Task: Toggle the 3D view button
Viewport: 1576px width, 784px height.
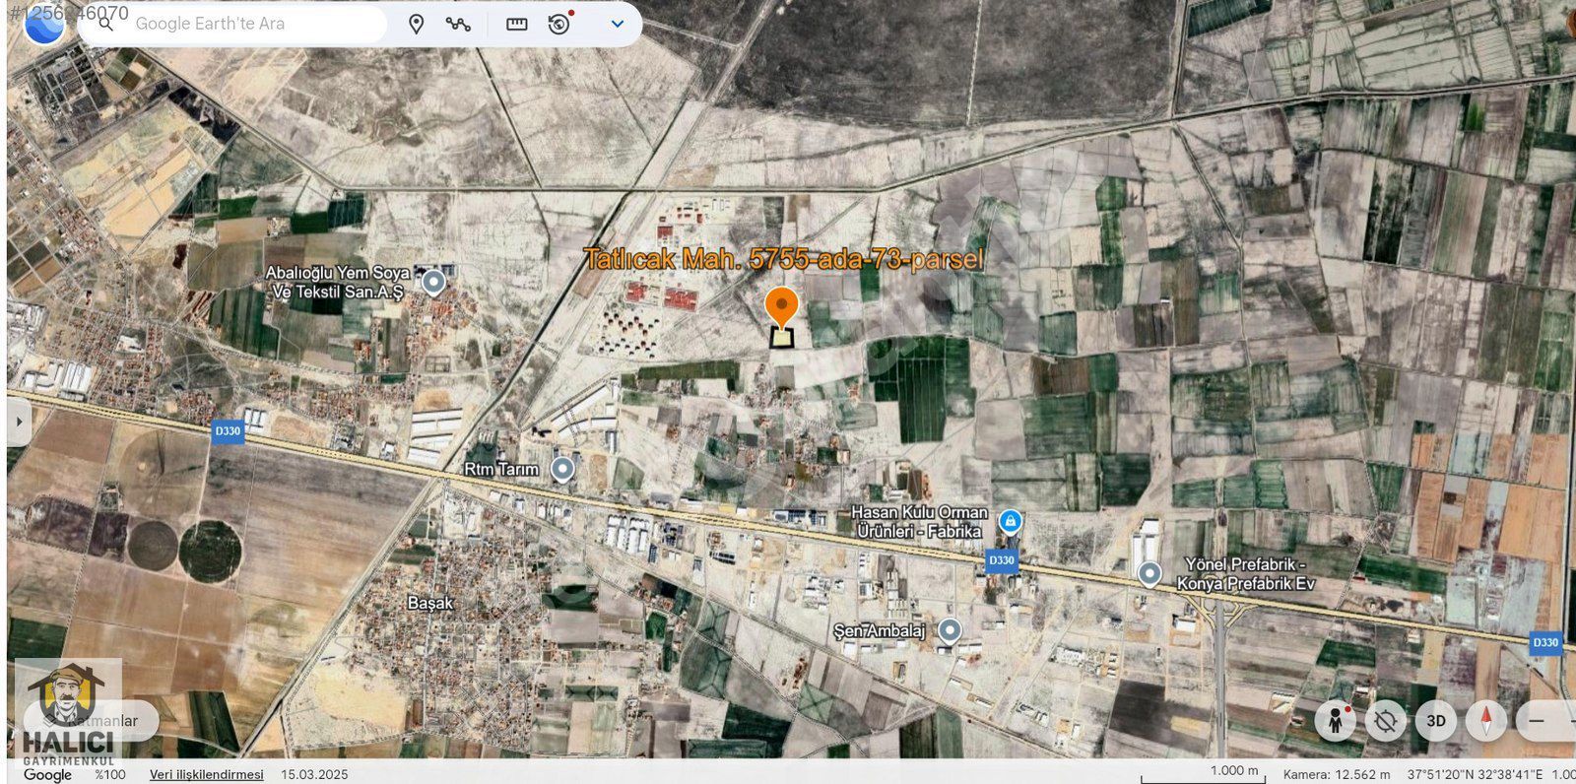Action: (1436, 721)
